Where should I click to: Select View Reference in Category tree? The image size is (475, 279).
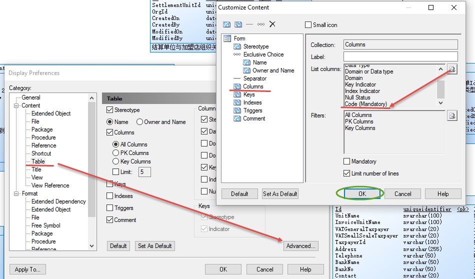50,185
